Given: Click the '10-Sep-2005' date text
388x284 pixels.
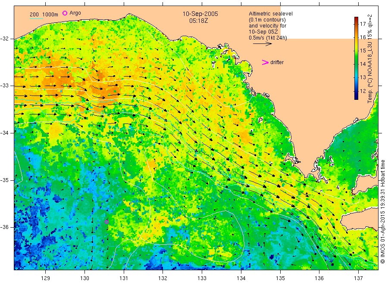Looking at the screenshot, I should [200, 14].
